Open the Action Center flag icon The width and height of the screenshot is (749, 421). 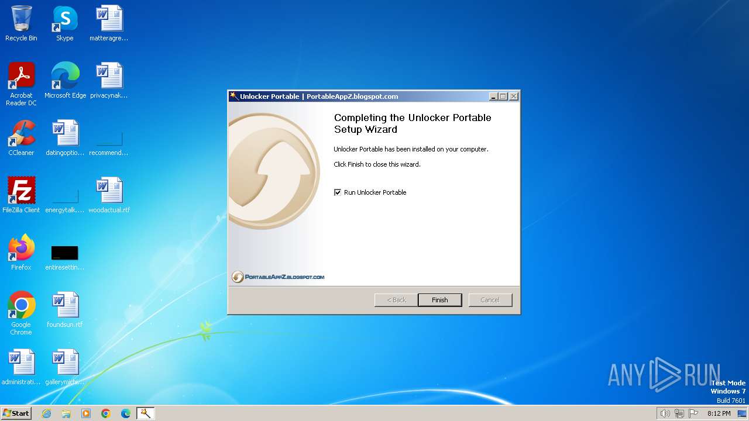point(693,413)
